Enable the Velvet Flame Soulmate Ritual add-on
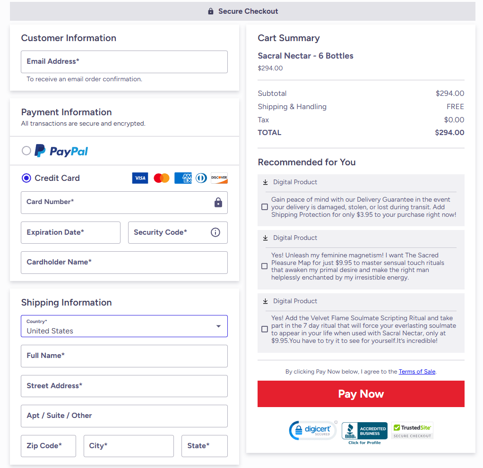483x468 pixels. [x=265, y=329]
